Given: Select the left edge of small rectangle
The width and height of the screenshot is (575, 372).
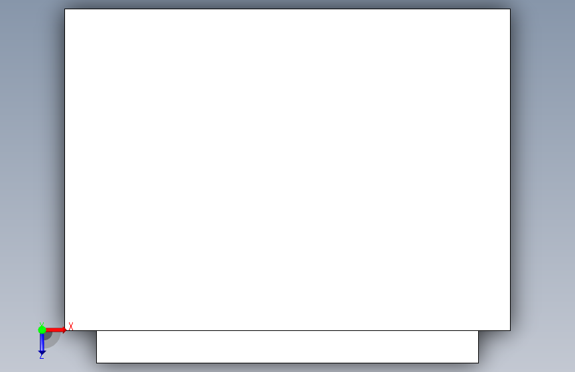Looking at the screenshot, I should 96,347.
